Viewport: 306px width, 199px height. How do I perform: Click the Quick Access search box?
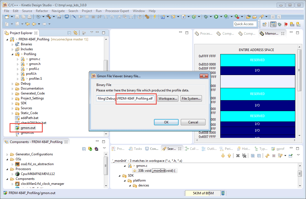pyautogui.click(x=245, y=24)
